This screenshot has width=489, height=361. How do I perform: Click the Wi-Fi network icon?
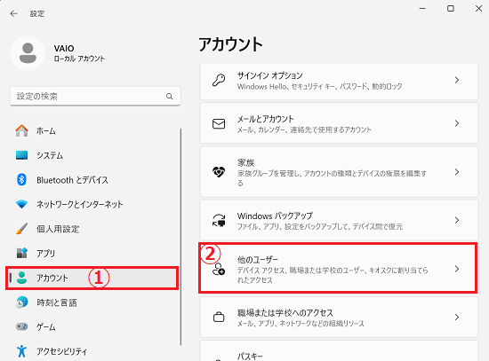(21, 204)
